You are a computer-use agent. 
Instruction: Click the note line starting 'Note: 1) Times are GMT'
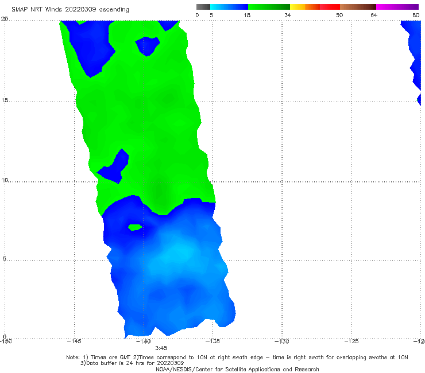coord(237,358)
